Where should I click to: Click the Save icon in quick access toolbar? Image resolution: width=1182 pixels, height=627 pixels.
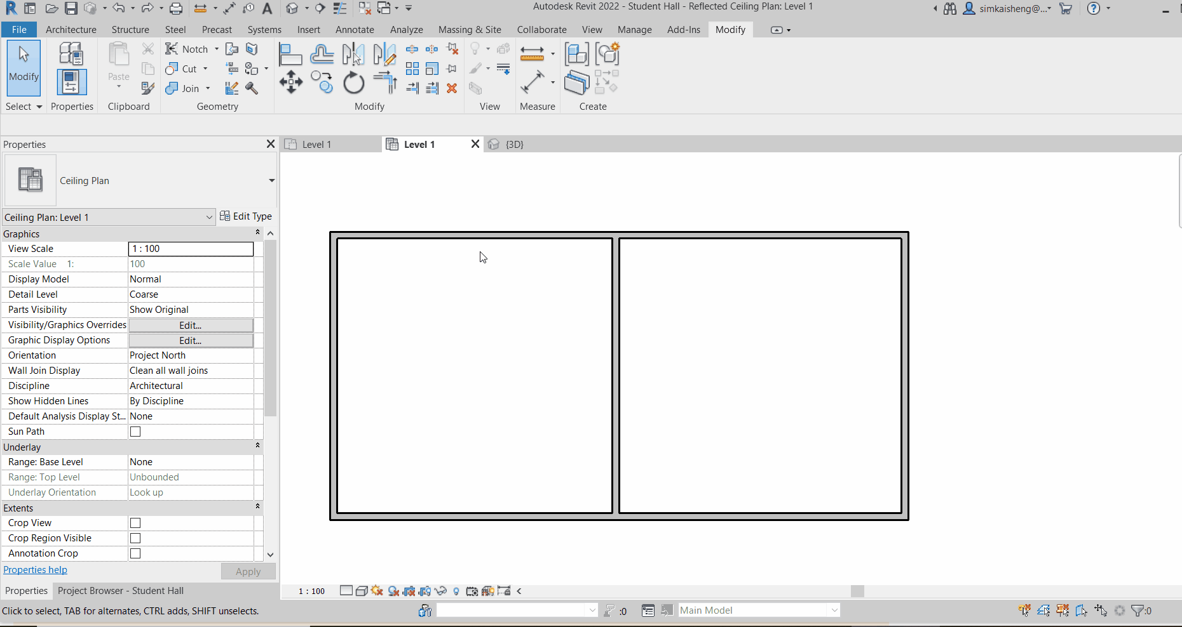pos(71,9)
